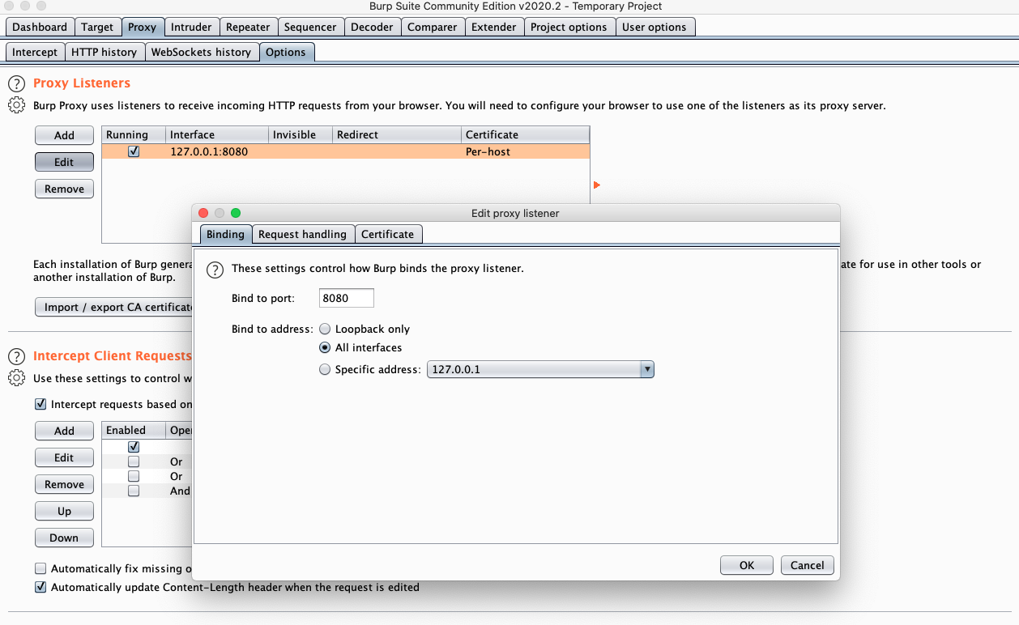Switch to Extender tab

click(494, 27)
